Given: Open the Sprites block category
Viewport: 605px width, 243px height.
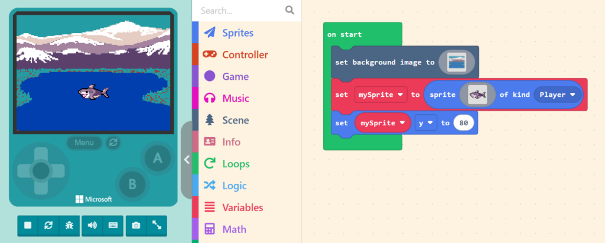Looking at the screenshot, I should point(238,33).
